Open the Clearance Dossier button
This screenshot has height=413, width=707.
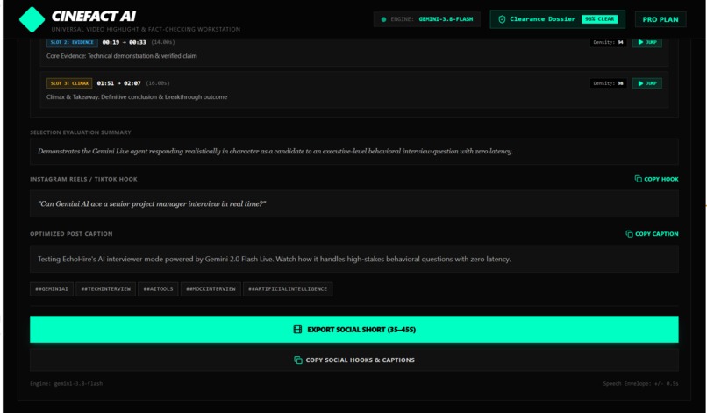557,19
